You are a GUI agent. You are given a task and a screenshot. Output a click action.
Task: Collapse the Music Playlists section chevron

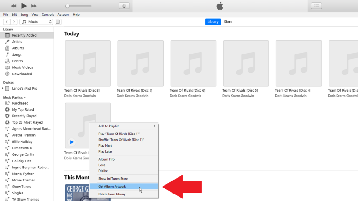coord(25,97)
